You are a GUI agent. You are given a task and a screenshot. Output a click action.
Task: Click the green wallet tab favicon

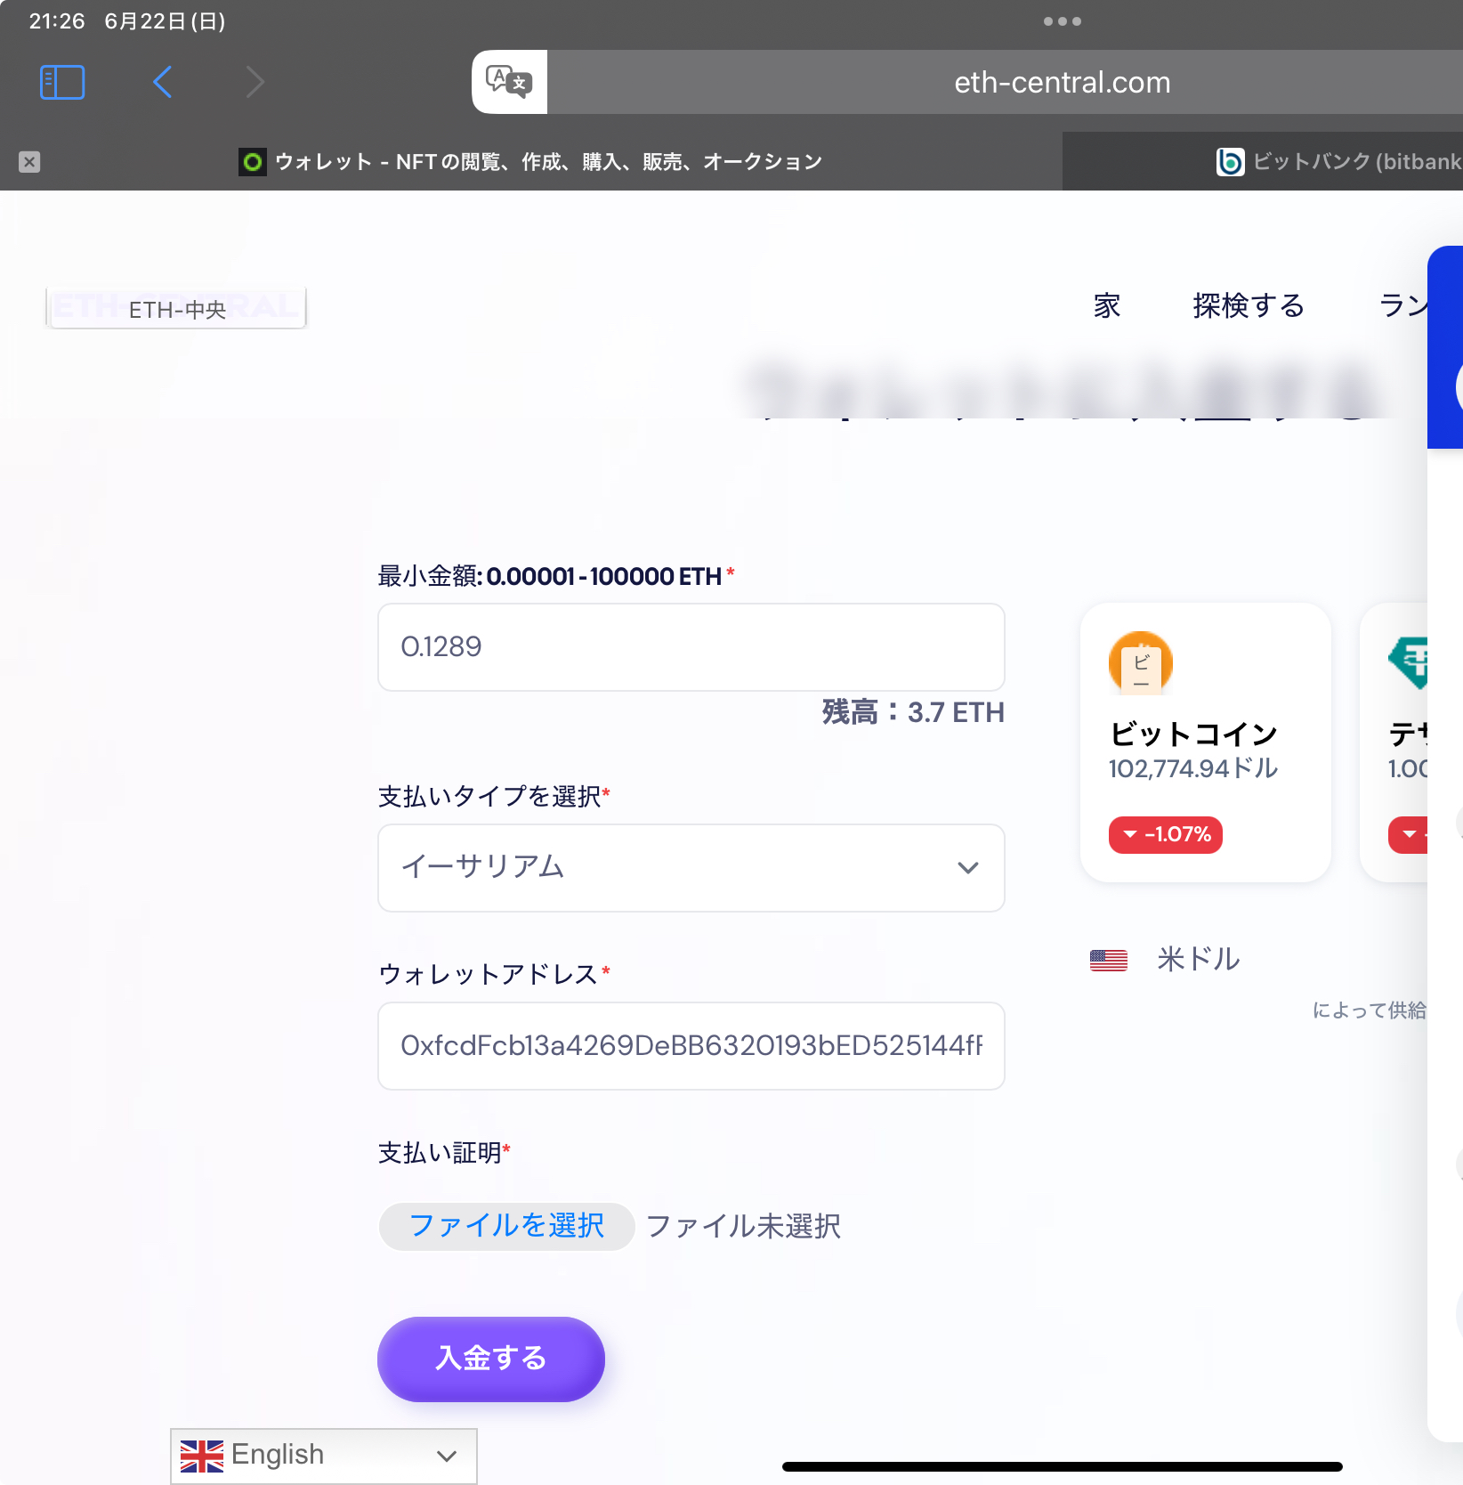[x=253, y=161]
